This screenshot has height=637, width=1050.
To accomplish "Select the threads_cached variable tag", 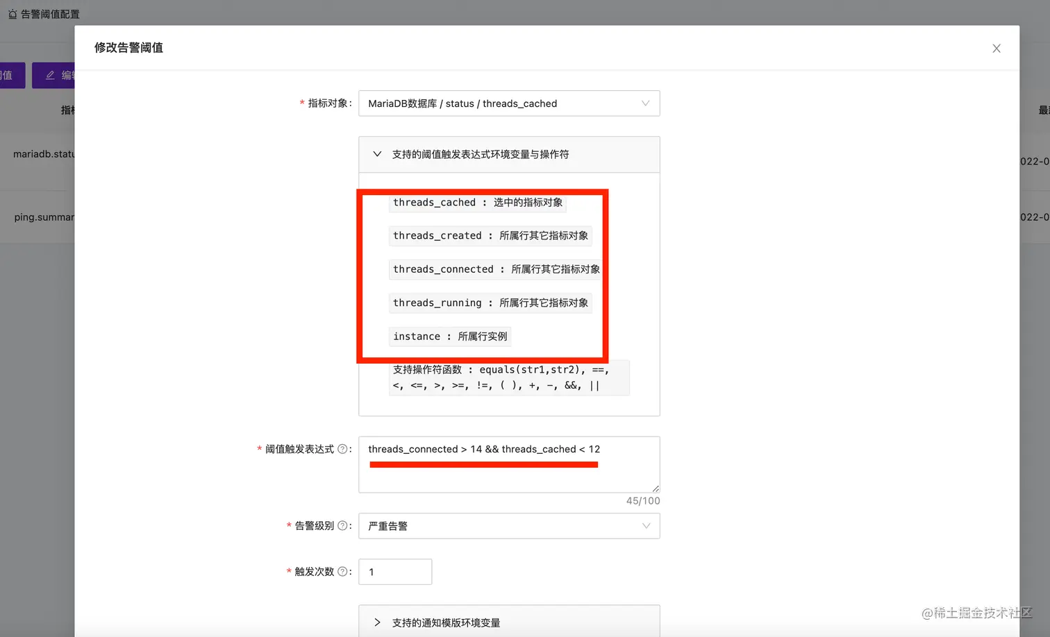I will coord(477,203).
